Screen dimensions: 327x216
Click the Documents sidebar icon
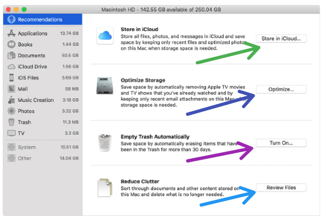point(11,55)
